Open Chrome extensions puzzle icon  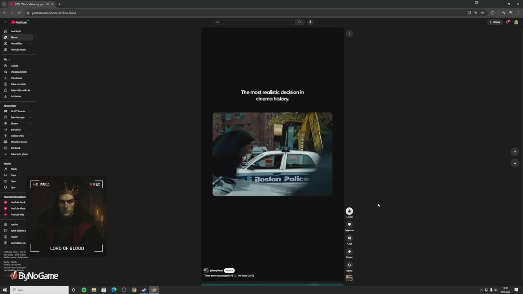coord(493,13)
